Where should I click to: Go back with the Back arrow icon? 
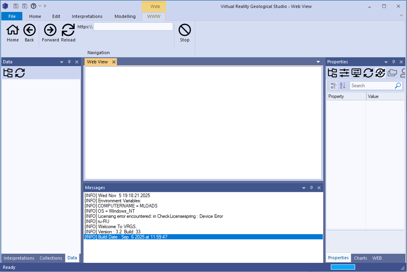click(x=30, y=30)
